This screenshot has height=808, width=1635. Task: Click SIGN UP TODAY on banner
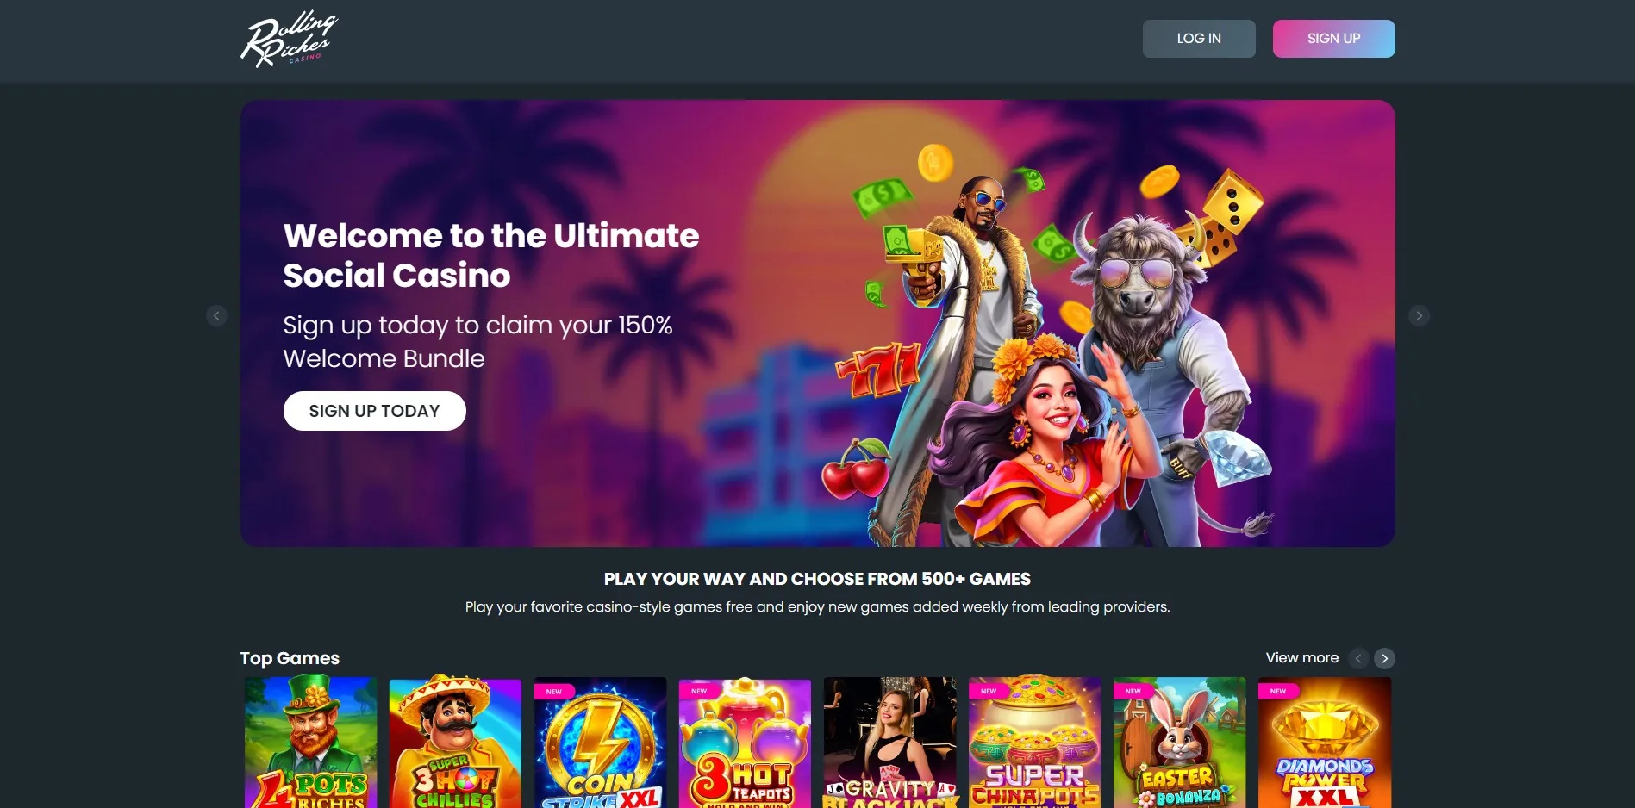(375, 411)
